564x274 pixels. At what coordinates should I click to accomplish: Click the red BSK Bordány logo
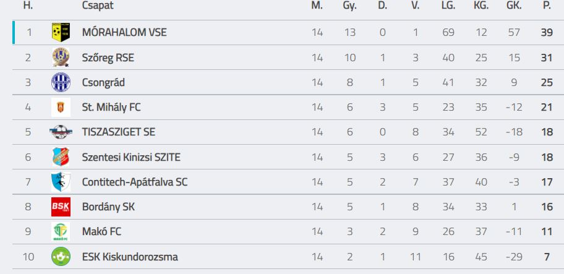point(61,207)
